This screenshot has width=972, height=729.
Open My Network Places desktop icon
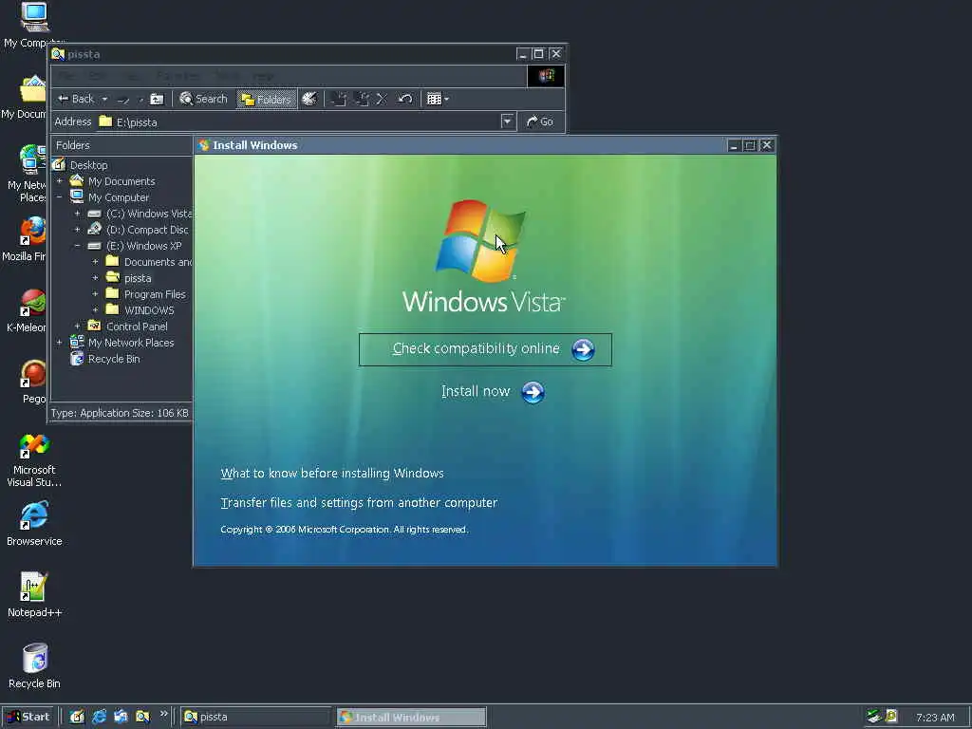click(32, 159)
